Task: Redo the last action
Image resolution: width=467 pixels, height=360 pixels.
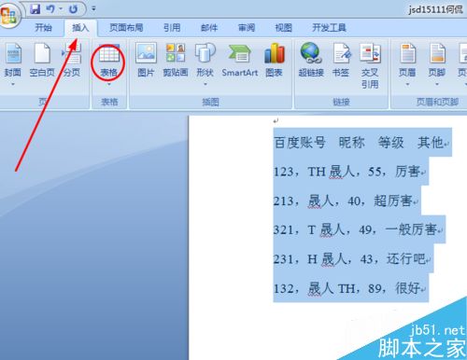Action: click(73, 8)
